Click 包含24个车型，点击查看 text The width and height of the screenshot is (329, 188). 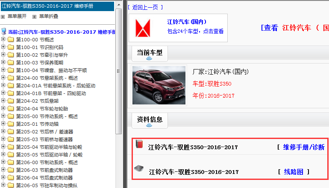click(195, 31)
